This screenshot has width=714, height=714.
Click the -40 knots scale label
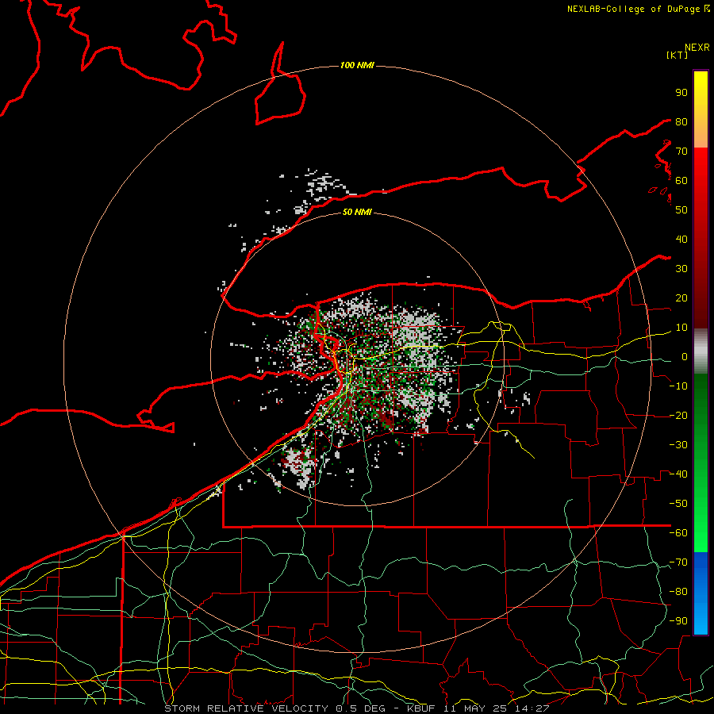point(678,474)
